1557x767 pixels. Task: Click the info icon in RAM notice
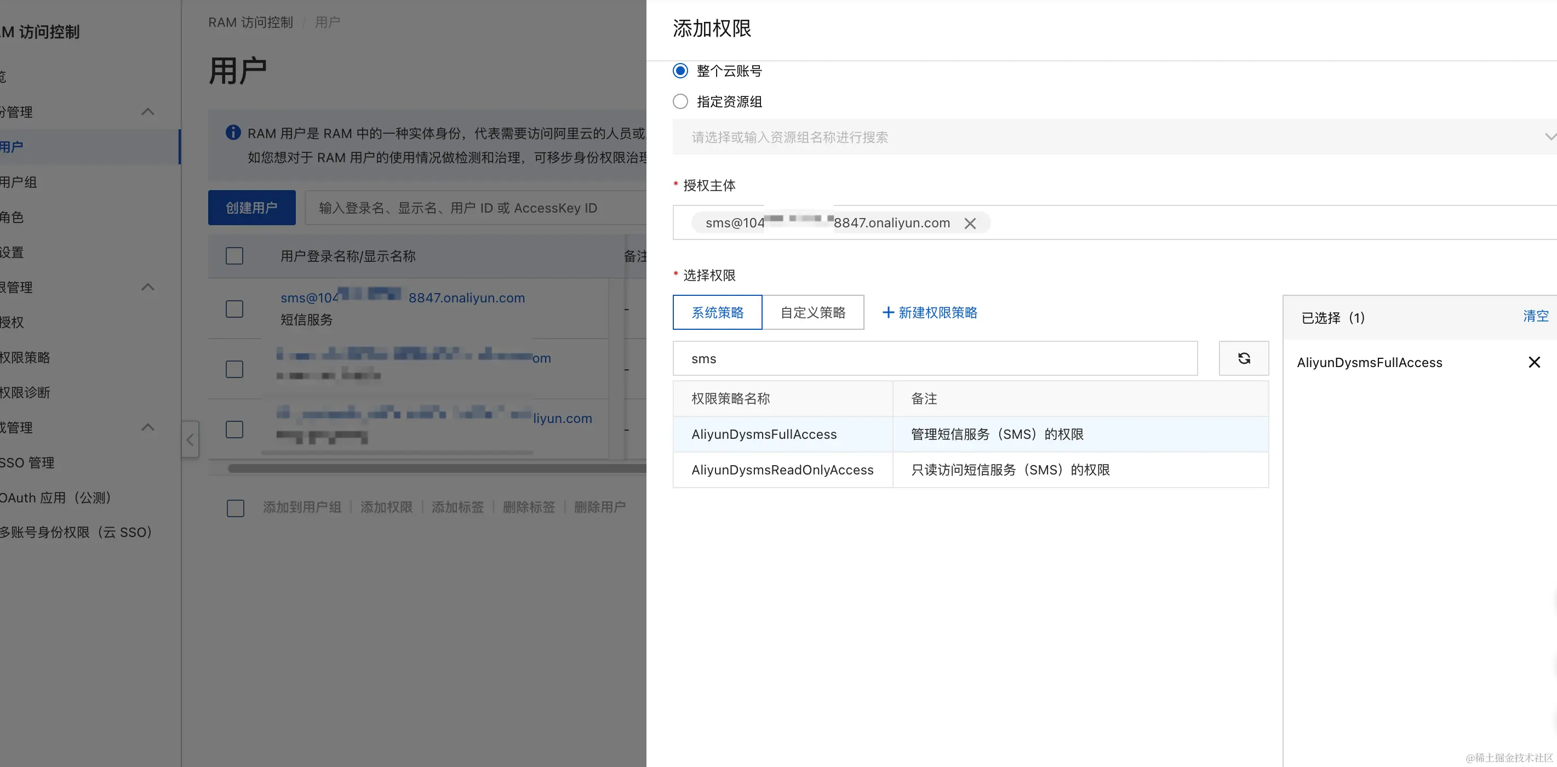coord(233,133)
